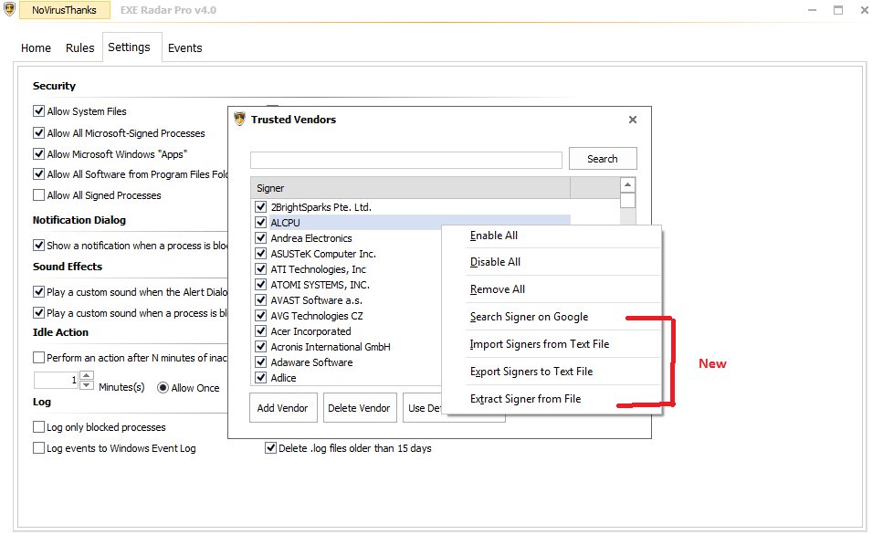Click the vendor Search button
883x545 pixels.
pyautogui.click(x=602, y=159)
